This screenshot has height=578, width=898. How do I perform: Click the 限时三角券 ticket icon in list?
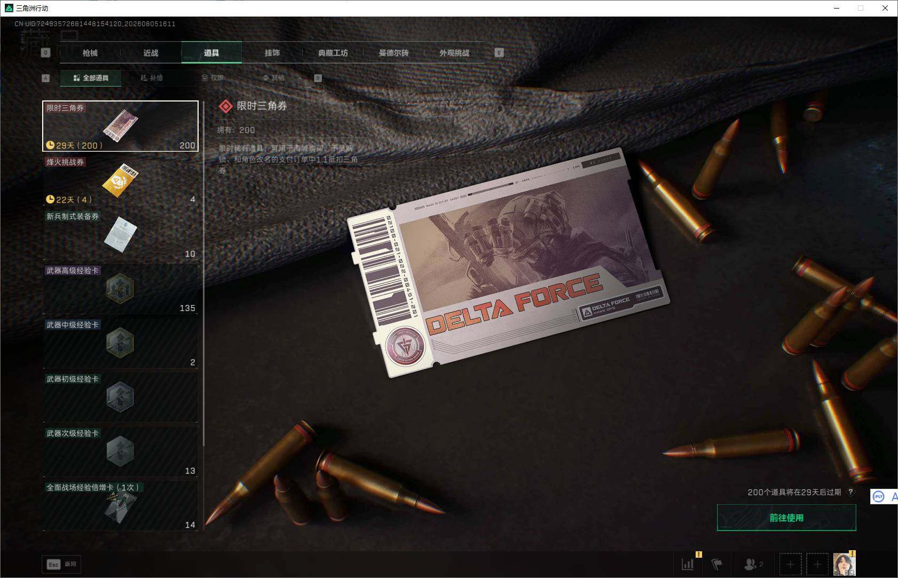(x=121, y=126)
